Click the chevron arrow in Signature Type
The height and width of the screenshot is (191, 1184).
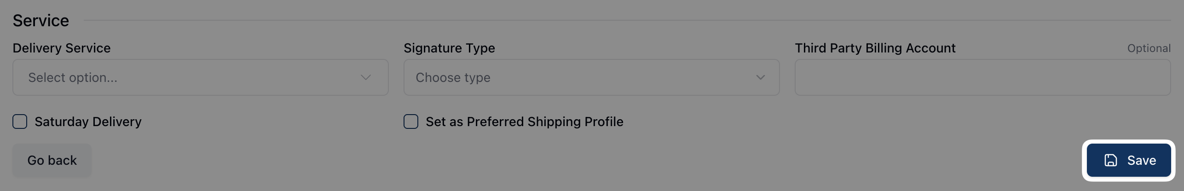click(761, 77)
